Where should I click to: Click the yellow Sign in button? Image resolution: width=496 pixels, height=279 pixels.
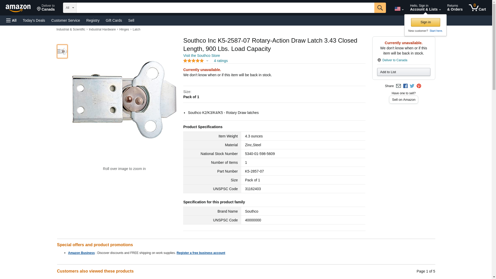coord(425,22)
